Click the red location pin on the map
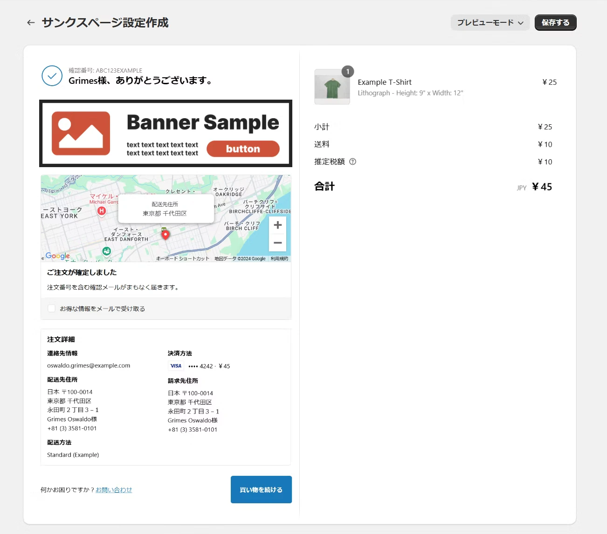607x534 pixels. [165, 235]
